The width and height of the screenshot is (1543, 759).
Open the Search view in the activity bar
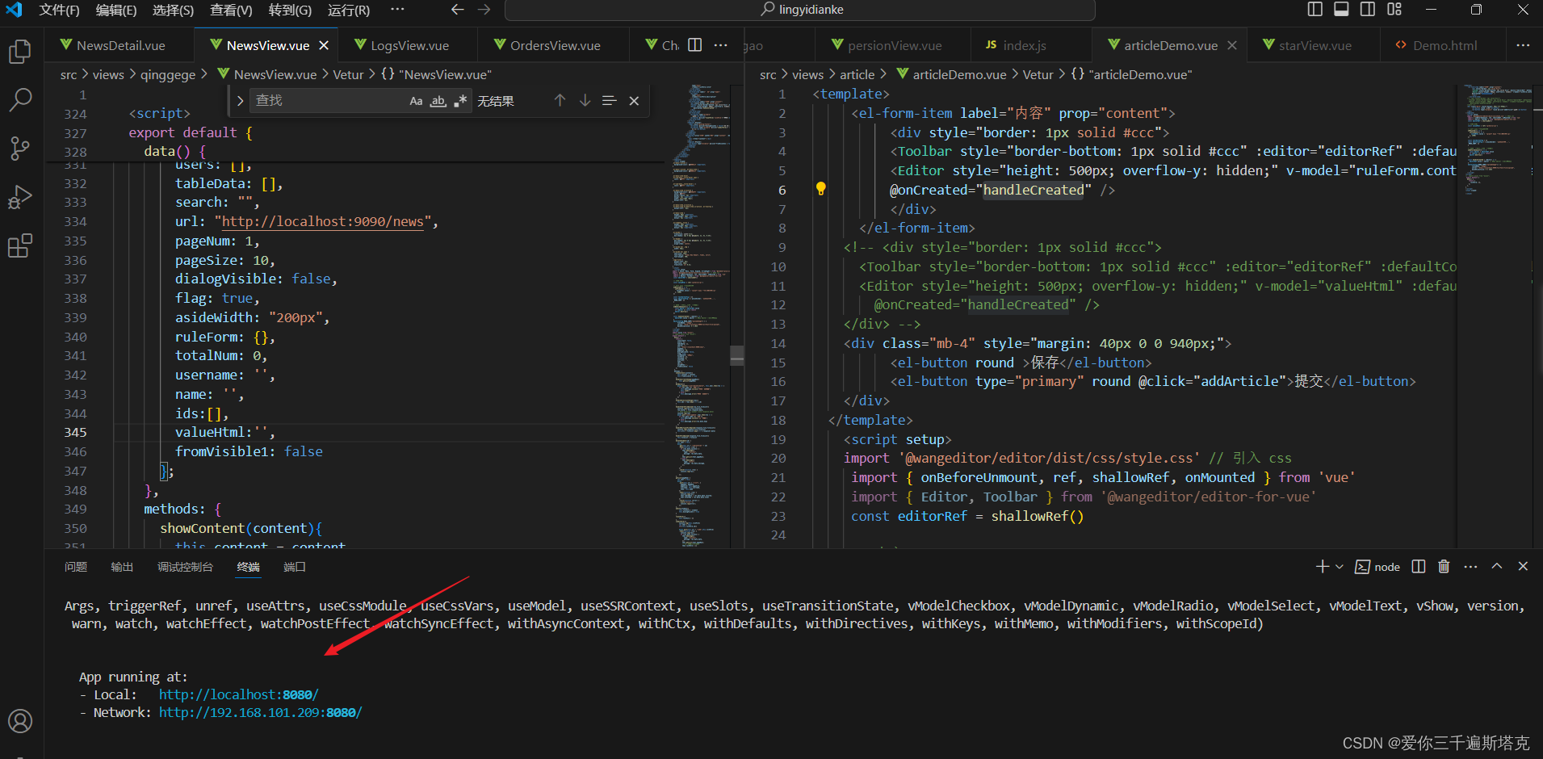coord(20,99)
